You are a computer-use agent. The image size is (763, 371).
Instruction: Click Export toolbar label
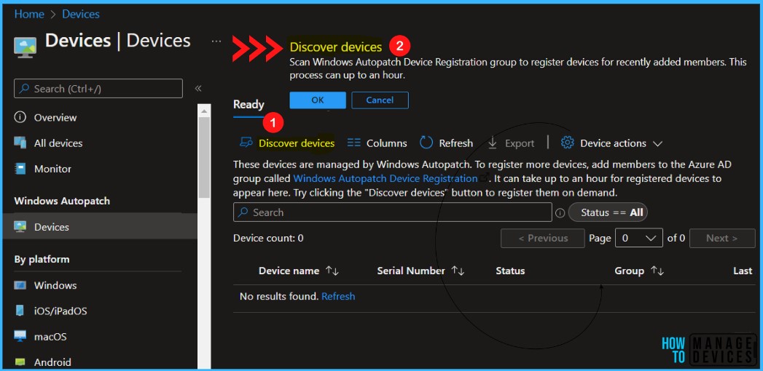pyautogui.click(x=519, y=143)
